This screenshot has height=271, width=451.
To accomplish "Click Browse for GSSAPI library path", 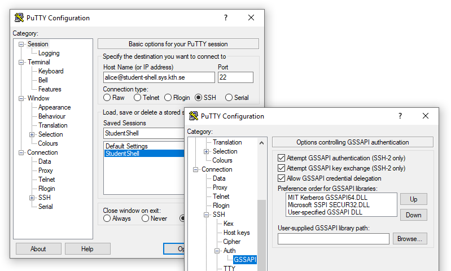I will coord(410,239).
